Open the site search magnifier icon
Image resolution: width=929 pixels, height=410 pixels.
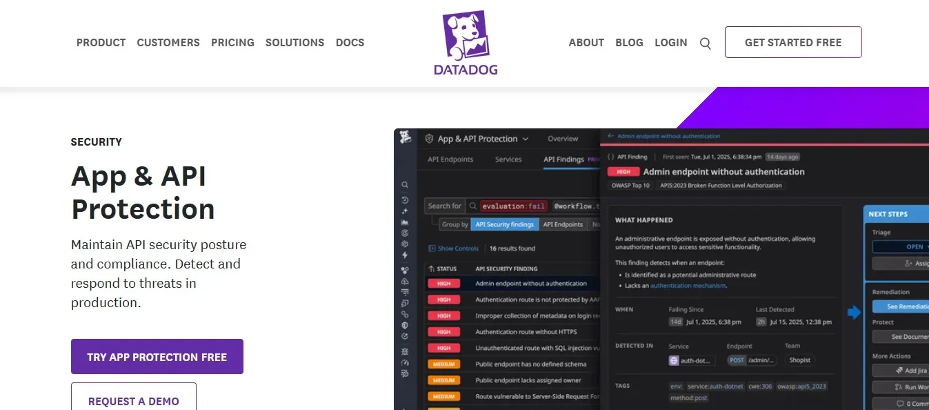tap(705, 43)
